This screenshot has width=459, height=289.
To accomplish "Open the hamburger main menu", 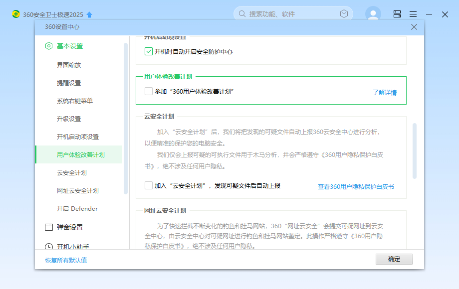I will click(413, 14).
